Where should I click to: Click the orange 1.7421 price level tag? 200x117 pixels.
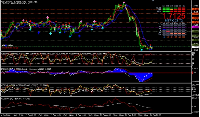pyautogui.click(x=195, y=13)
